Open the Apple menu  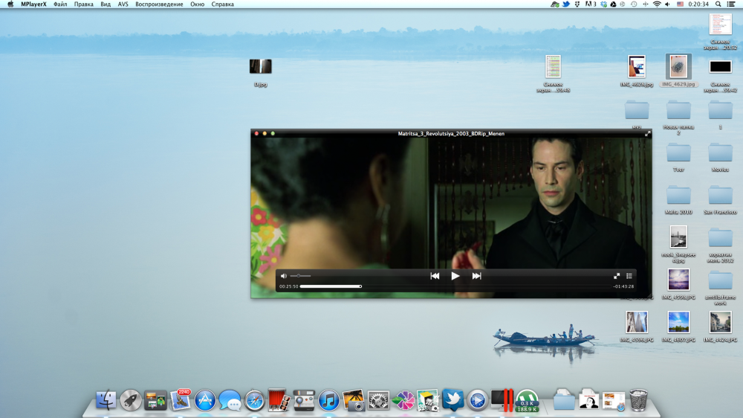coord(10,4)
